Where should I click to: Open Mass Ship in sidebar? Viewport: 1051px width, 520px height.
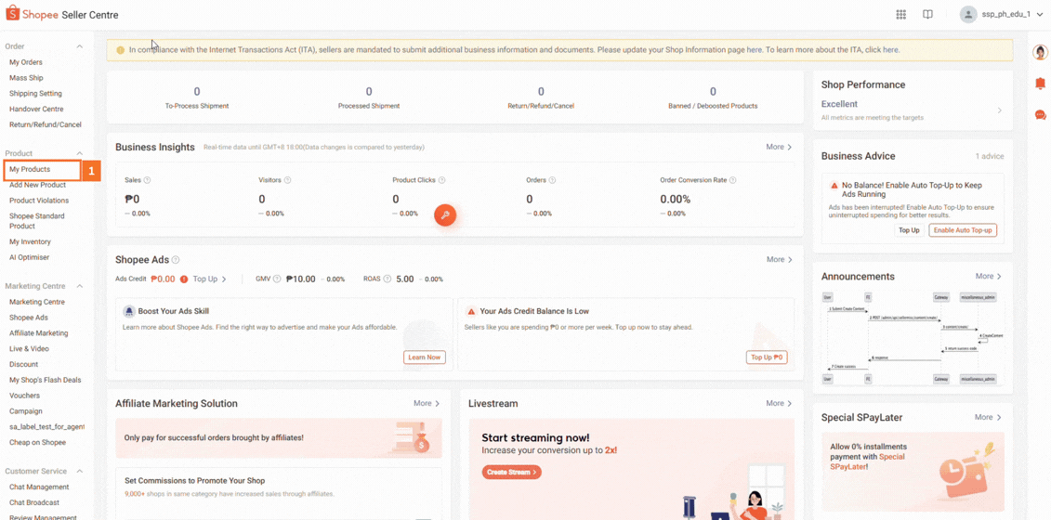coord(26,78)
